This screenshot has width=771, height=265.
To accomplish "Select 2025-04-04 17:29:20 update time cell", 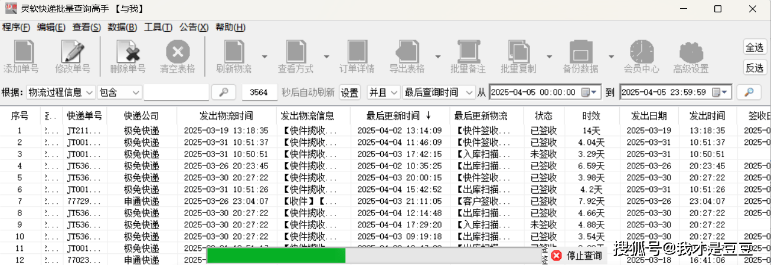I will [x=400, y=224].
